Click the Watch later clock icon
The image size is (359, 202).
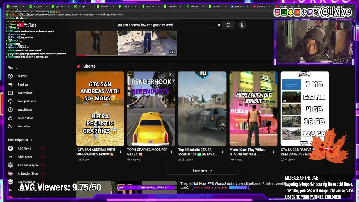[x=10, y=110]
